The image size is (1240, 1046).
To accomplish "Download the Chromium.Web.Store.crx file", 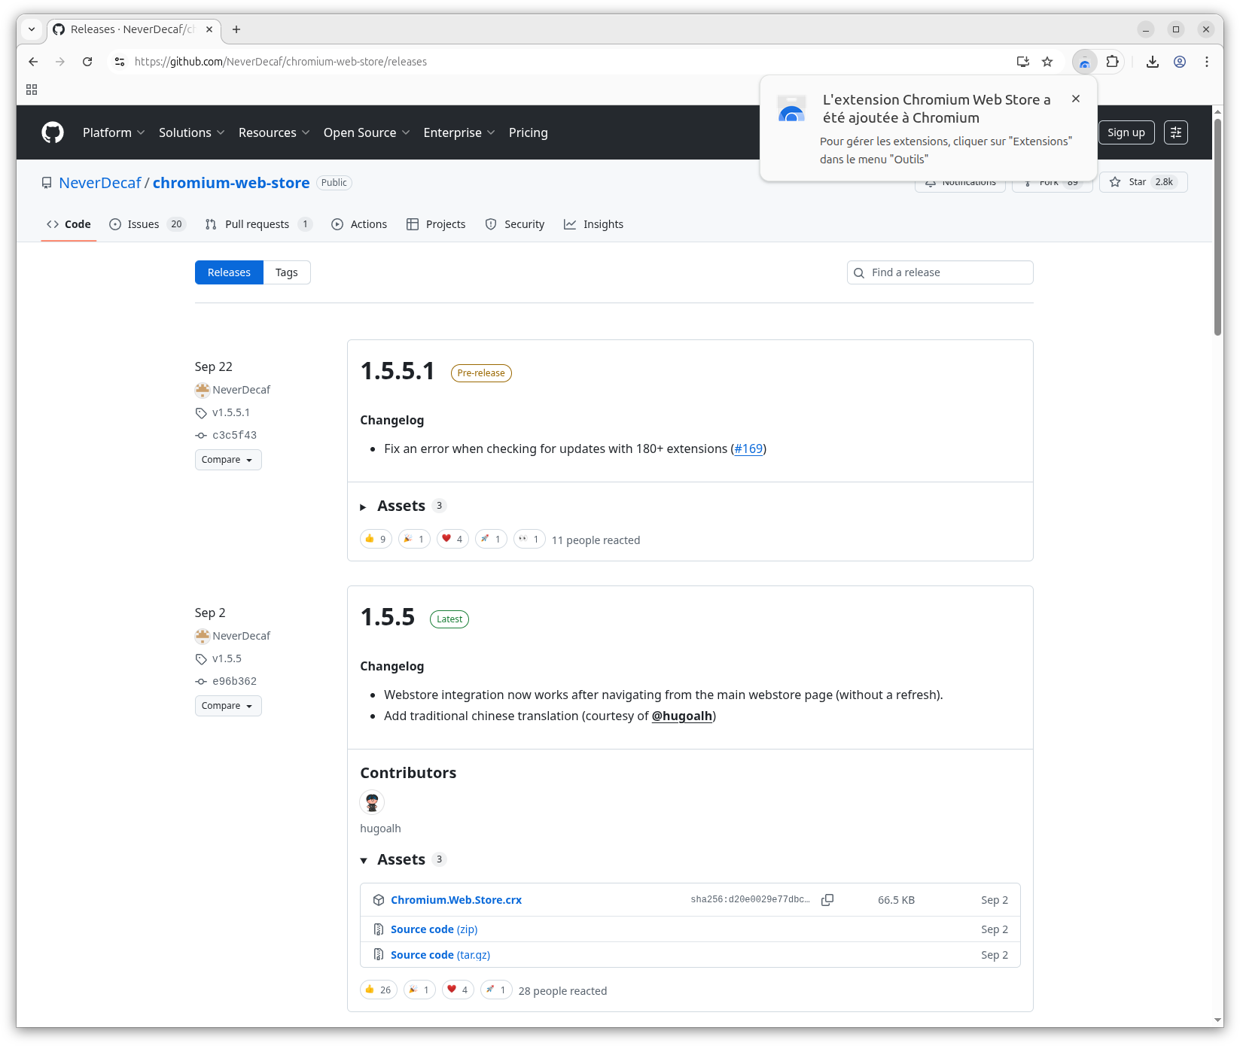I will 455,900.
